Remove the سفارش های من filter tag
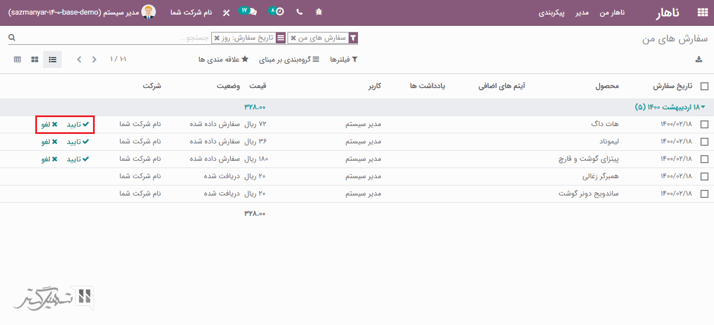714x325 pixels. point(293,38)
